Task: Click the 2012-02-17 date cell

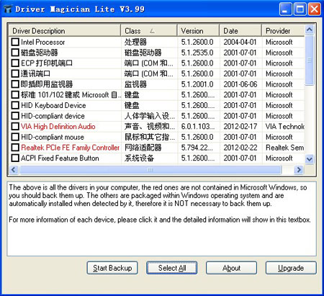Action: click(240, 127)
